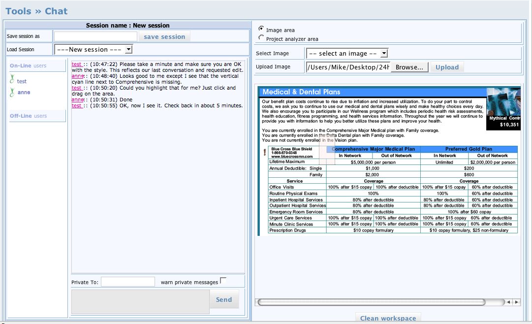The height and width of the screenshot is (324, 532).
Task: Enable the warn private messages checkbox
Action: (x=223, y=281)
